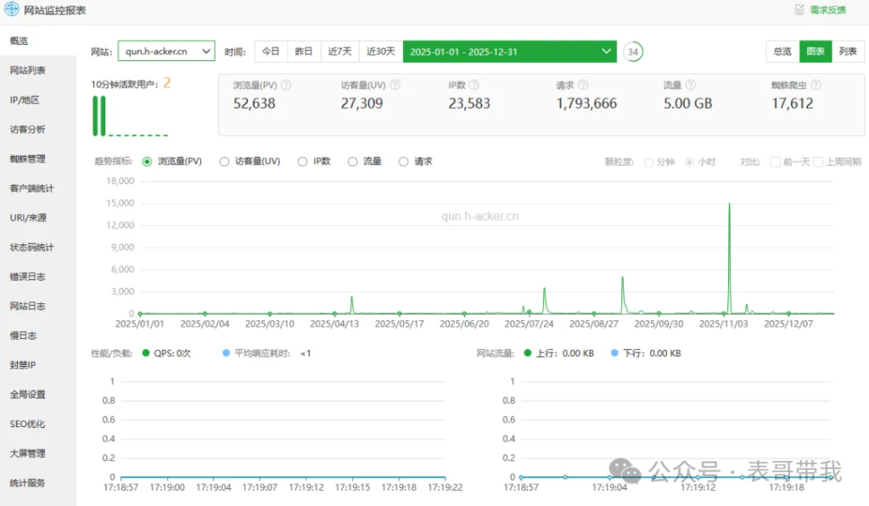The height and width of the screenshot is (506, 869).
Task: Click the question mark icon next to 请求
Action: point(584,85)
